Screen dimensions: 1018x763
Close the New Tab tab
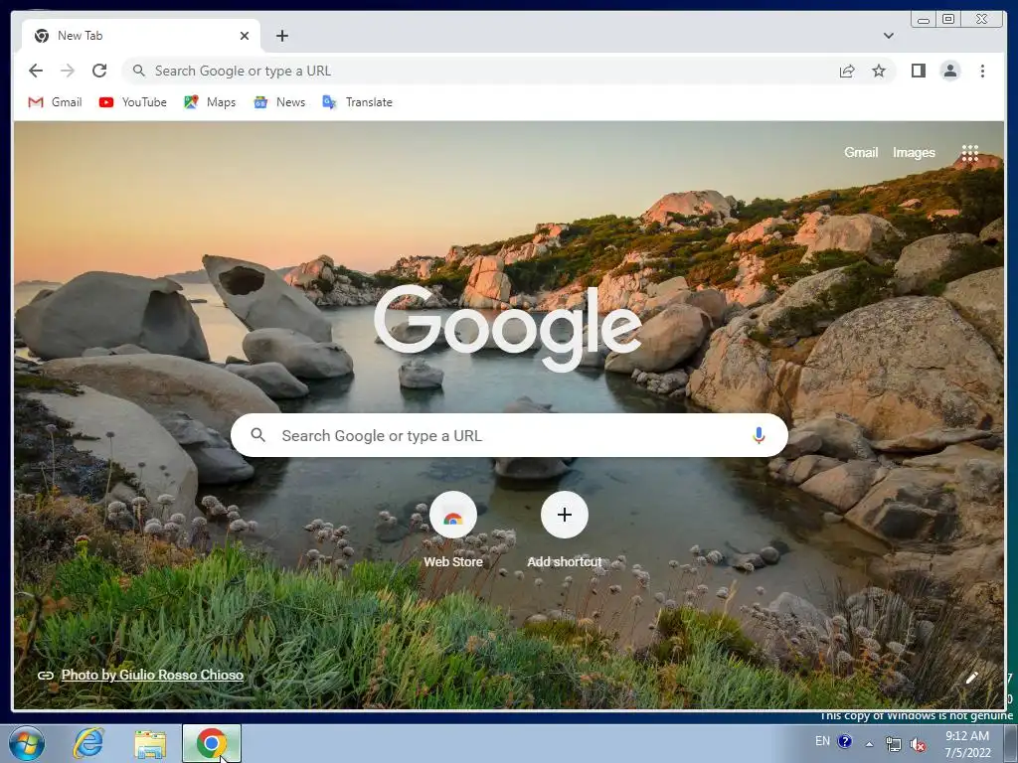(x=245, y=36)
